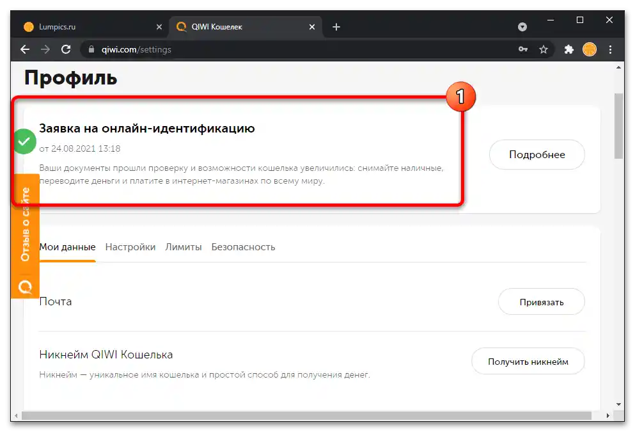Click the Заявка на онлайн-идентификацию title
The width and height of the screenshot is (635, 432).
pyautogui.click(x=147, y=128)
